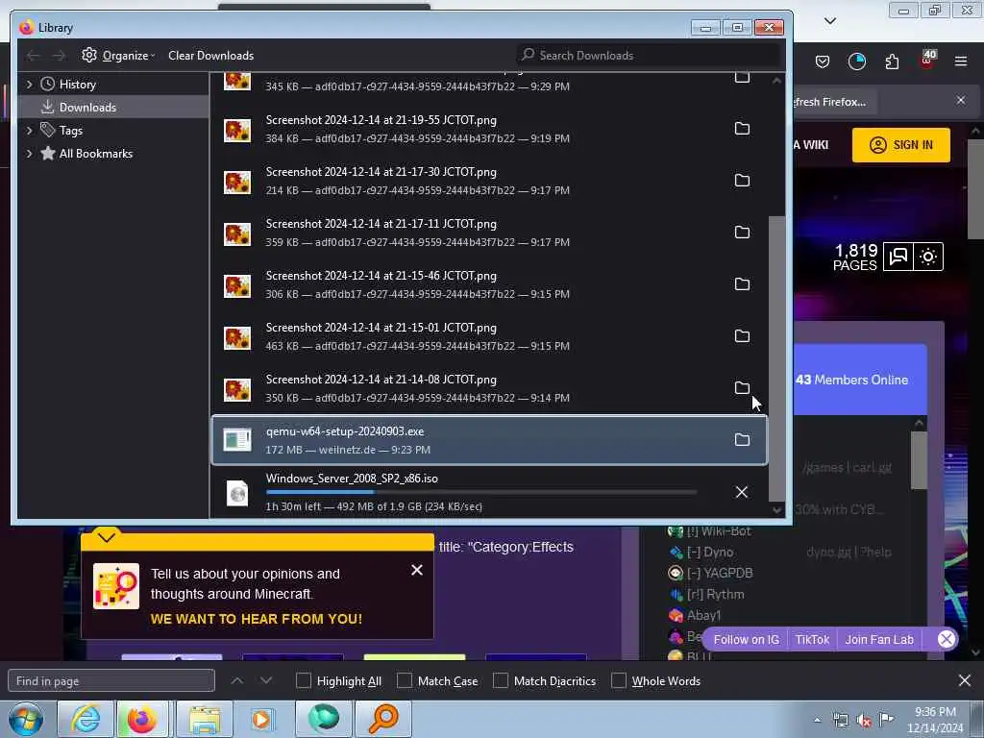This screenshot has width=984, height=738.
Task: Expand the History tree item
Action: [29, 85]
